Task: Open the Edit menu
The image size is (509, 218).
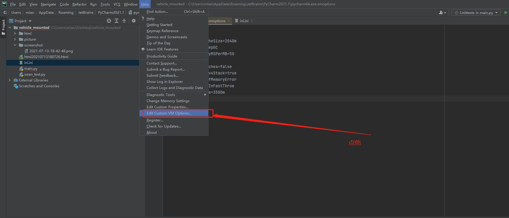Action: pos(22,4)
